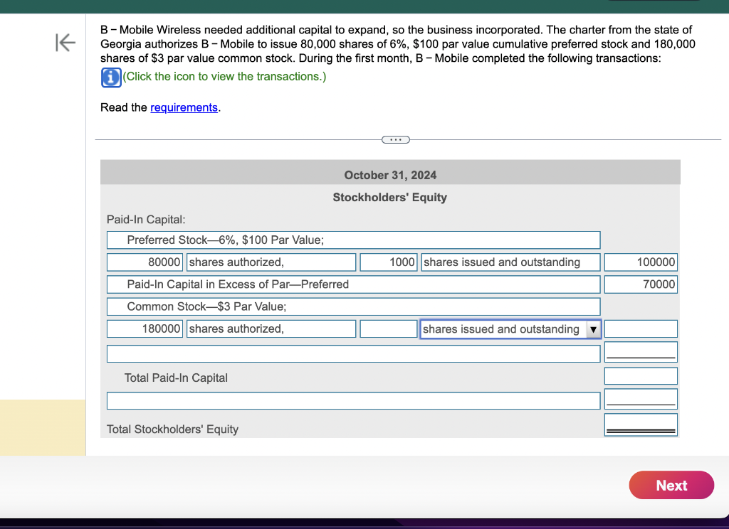Click the preferred issued shares field showing 1000
This screenshot has height=529, width=729.
coord(389,262)
